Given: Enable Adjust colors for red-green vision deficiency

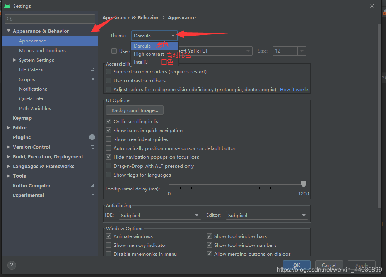Looking at the screenshot, I should (x=109, y=89).
